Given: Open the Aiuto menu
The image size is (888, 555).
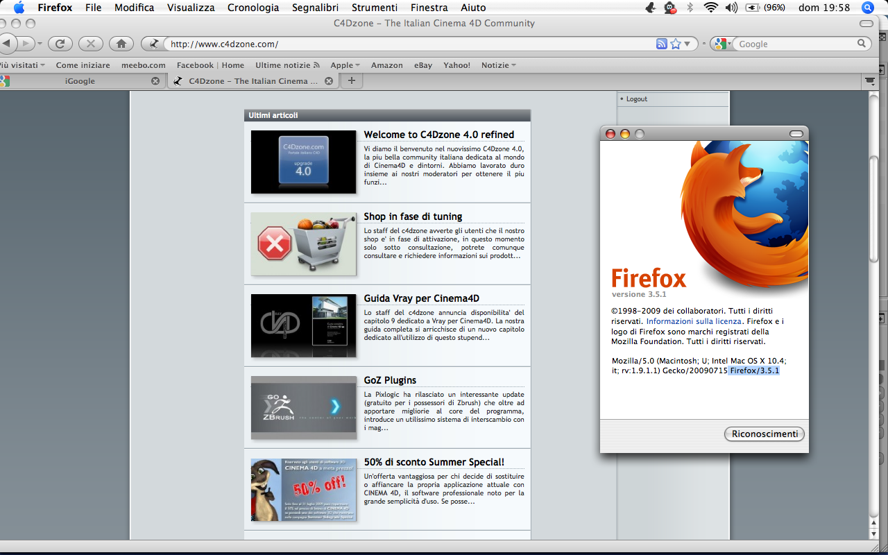Looking at the screenshot, I should pos(473,8).
